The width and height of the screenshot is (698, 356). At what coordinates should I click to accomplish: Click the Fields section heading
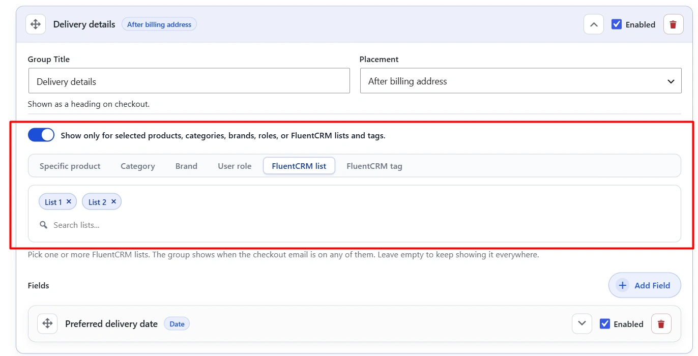[x=39, y=285]
